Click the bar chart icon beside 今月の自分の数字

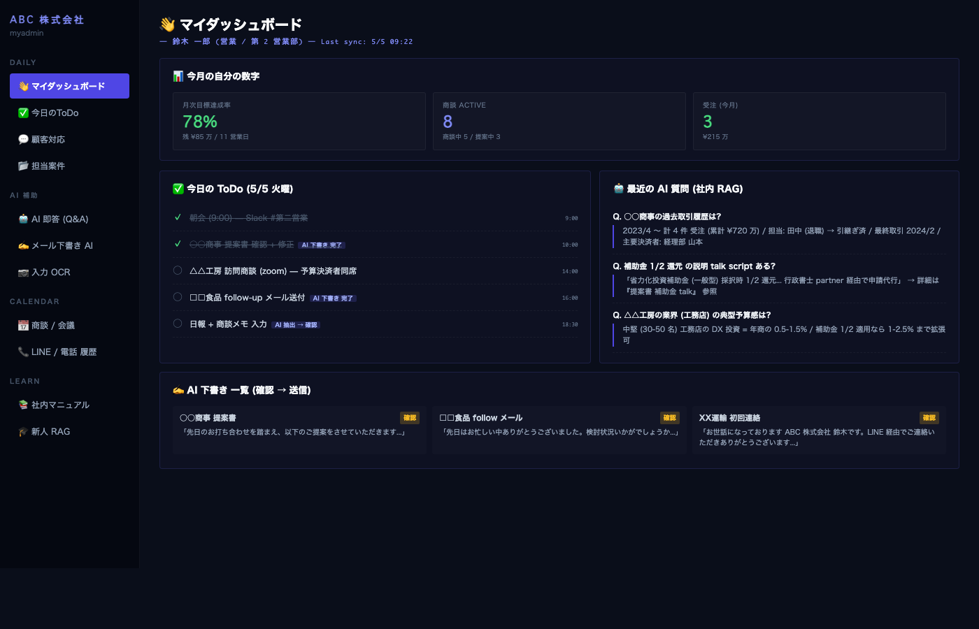click(x=178, y=76)
